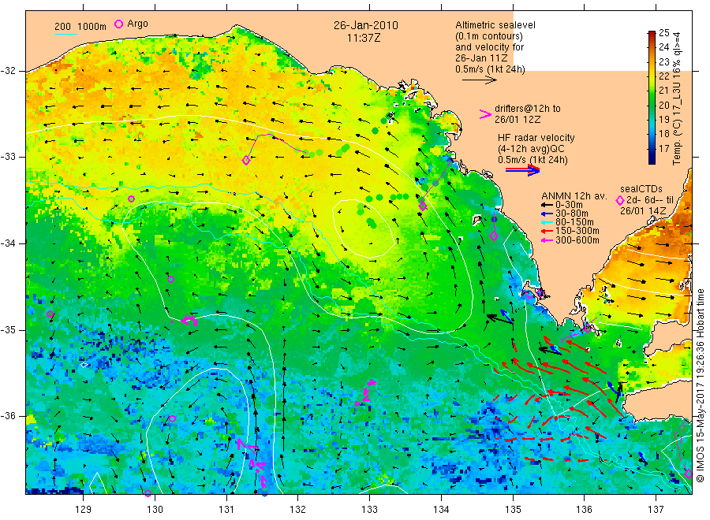Click the 133 longitude axis label
The image size is (710, 520).
[369, 510]
